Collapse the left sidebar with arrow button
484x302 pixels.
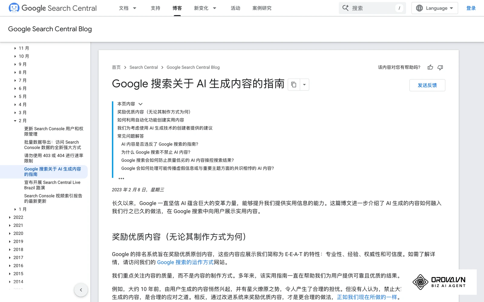pos(81,290)
